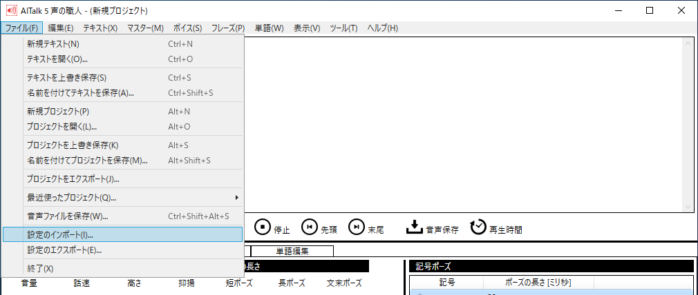Click the stop (停止) playback icon
This screenshot has width=698, height=295.
point(263,227)
